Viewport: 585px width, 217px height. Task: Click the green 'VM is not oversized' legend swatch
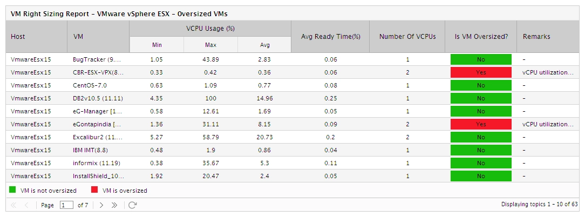pos(12,190)
